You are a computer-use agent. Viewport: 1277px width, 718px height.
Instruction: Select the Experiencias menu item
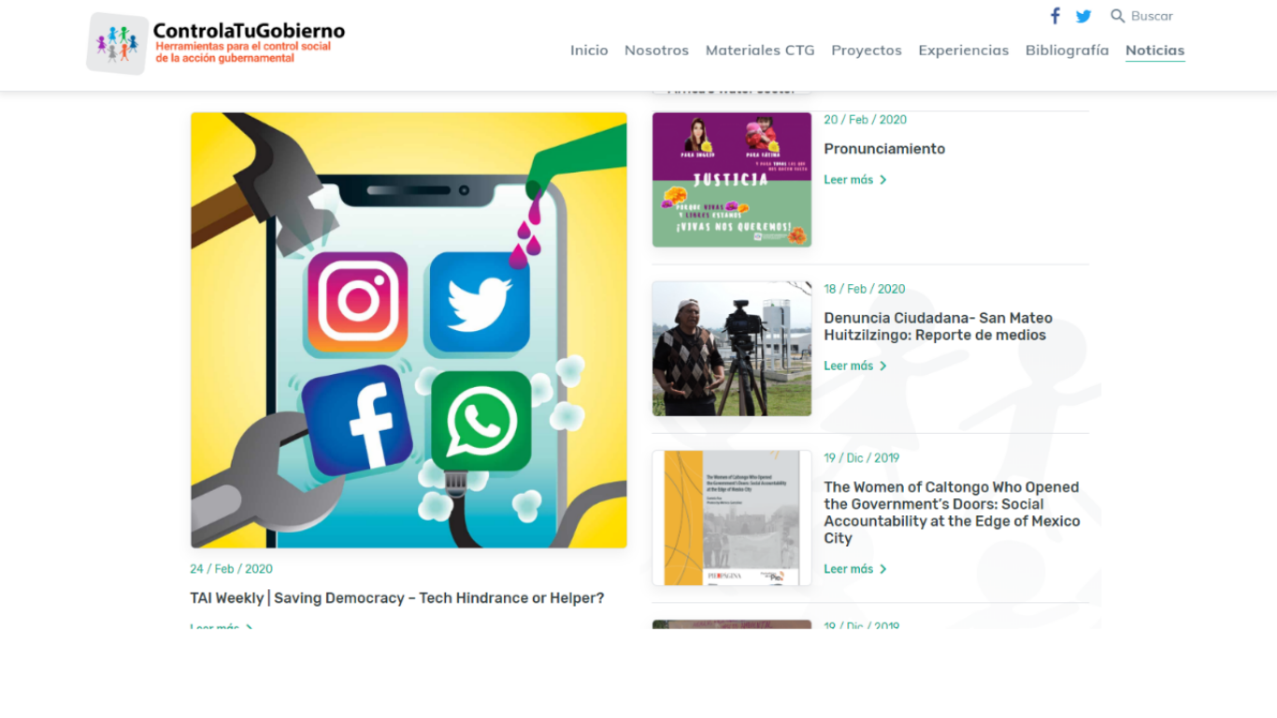[x=963, y=50]
